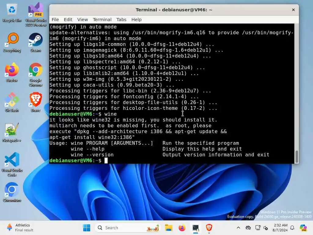The image size is (313, 235).
Task: Open Copilot Preview icon in taskbar
Action: [x=303, y=228]
